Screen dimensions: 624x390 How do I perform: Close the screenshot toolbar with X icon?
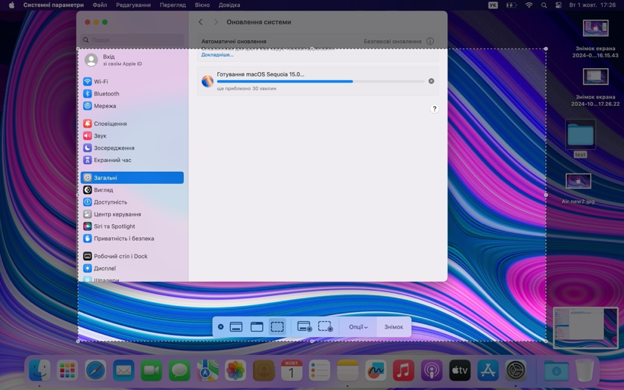pos(221,326)
